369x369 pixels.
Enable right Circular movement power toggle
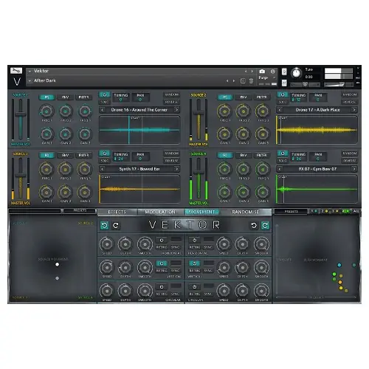[194, 287]
